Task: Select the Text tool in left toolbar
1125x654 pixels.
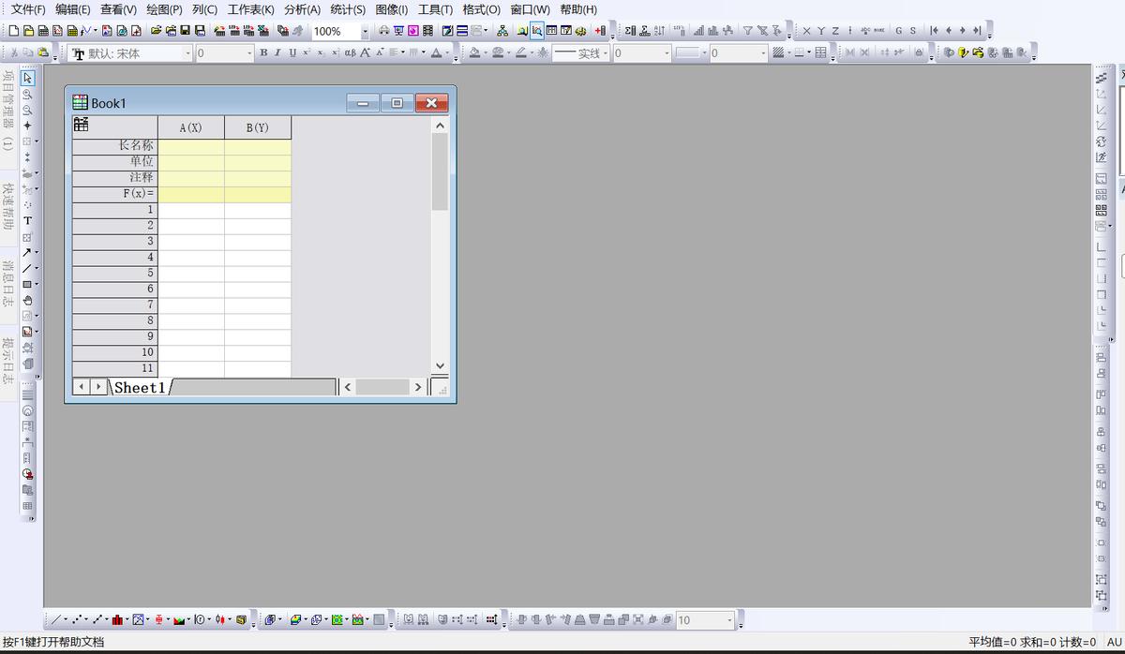Action: [27, 221]
